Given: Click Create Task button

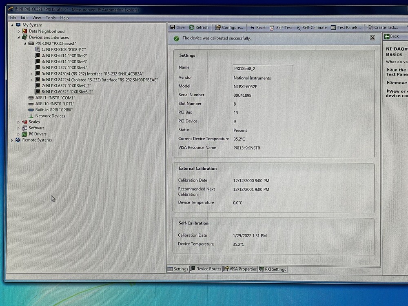Looking at the screenshot, I should click(383, 27).
